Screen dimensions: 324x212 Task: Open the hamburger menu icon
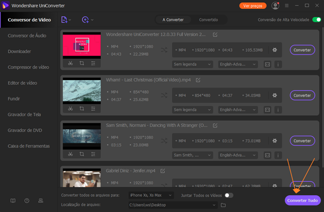[x=287, y=5]
